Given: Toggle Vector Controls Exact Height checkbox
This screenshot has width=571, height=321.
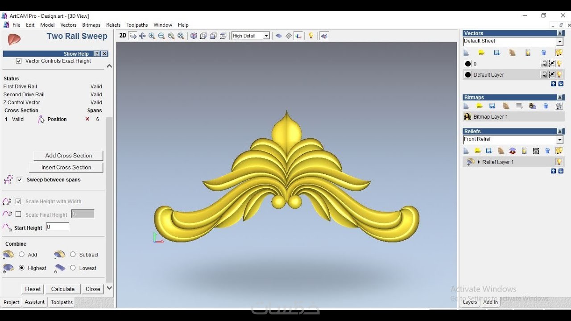Looking at the screenshot, I should (19, 61).
